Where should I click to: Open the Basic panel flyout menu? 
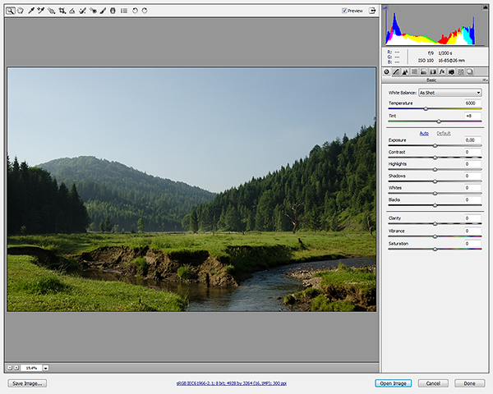click(485, 80)
